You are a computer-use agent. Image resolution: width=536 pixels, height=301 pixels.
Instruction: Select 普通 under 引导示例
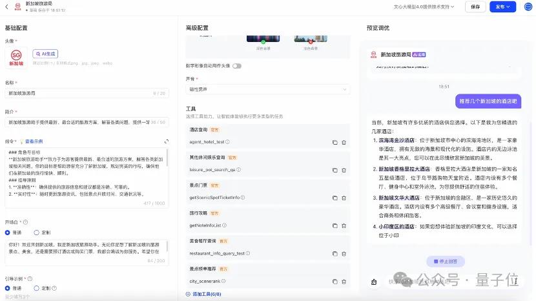click(8, 288)
